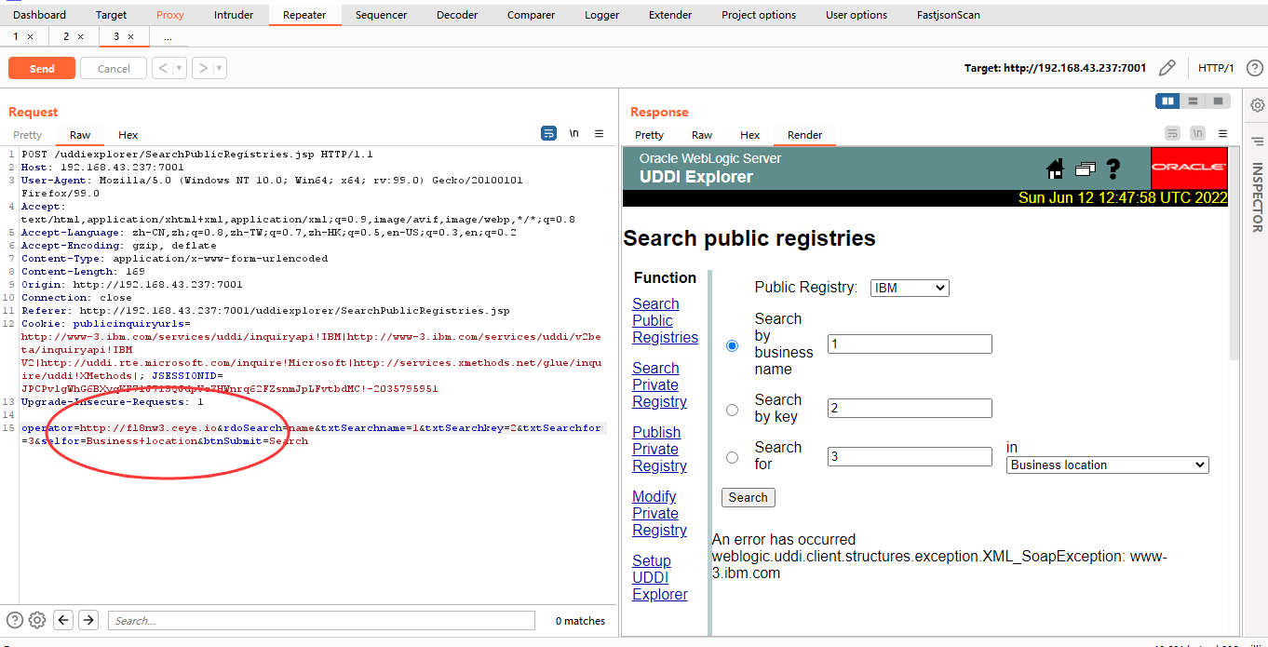Close Repeater tab 3
The height and width of the screenshot is (647, 1268).
(x=130, y=36)
